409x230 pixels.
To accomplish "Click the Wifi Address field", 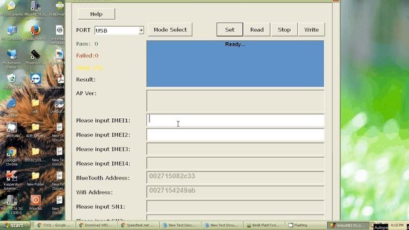I will click(x=235, y=192).
